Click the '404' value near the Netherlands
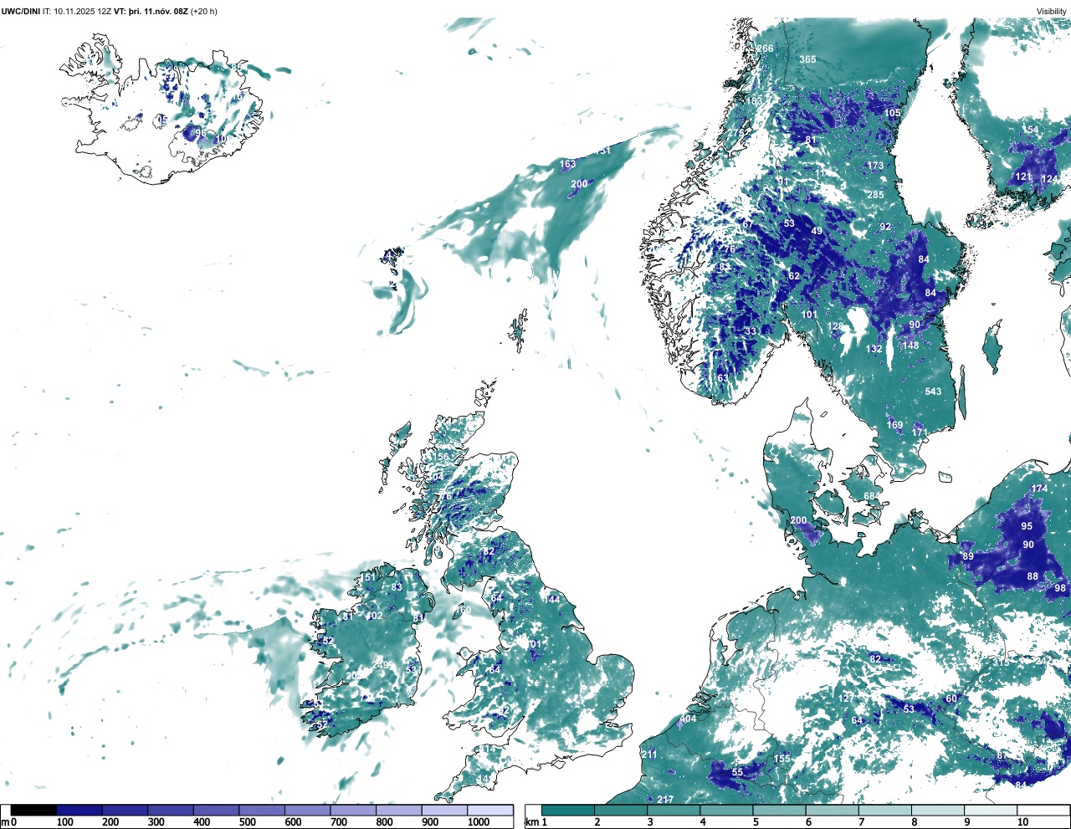This screenshot has width=1071, height=829. (688, 719)
